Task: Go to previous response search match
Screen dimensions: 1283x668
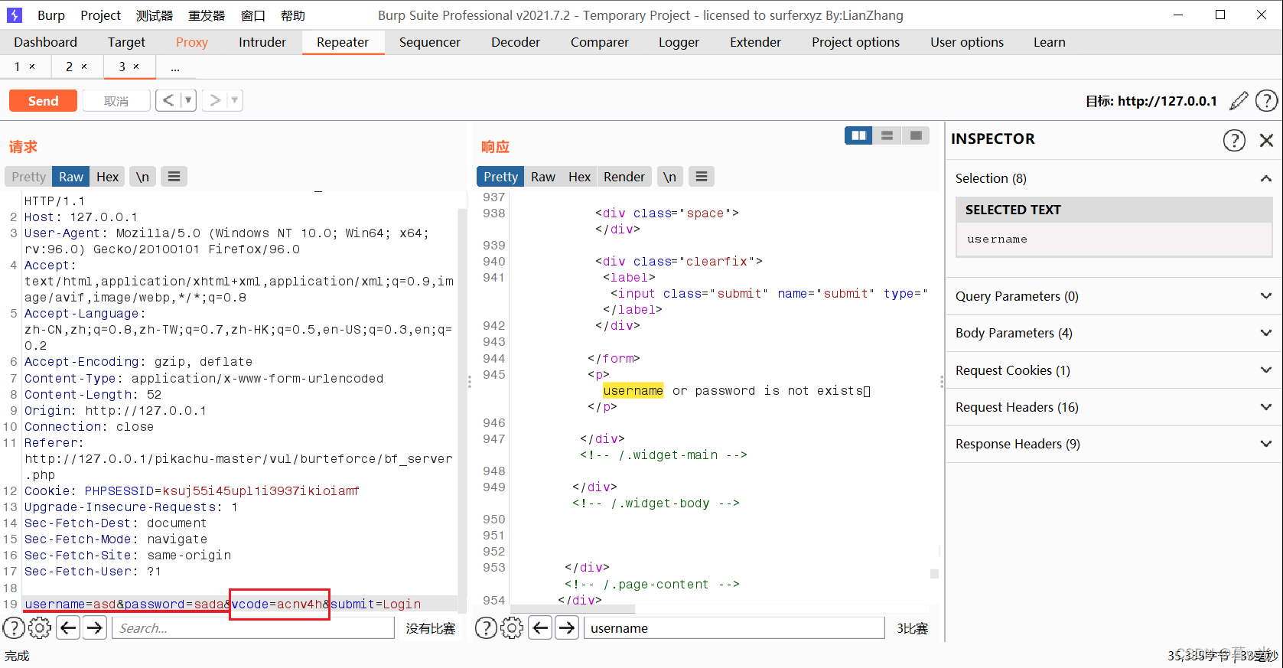Action: [540, 628]
